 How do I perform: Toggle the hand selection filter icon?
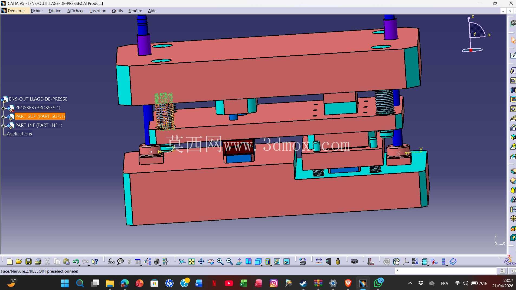click(x=396, y=261)
